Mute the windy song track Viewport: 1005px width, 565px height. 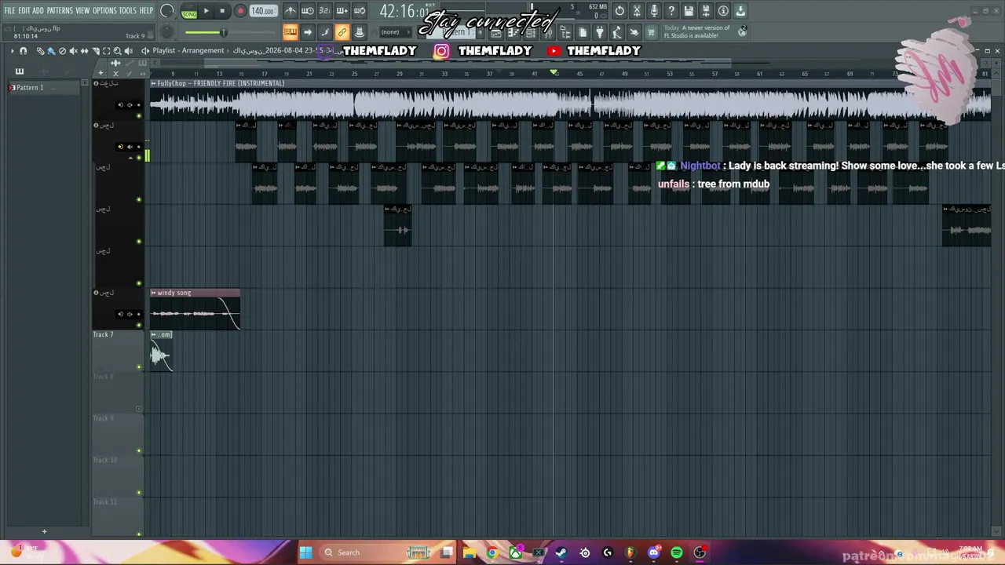click(139, 325)
